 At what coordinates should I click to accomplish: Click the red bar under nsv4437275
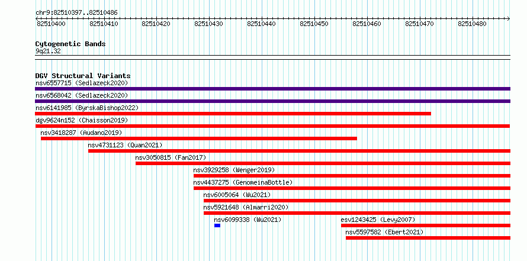[352, 188]
